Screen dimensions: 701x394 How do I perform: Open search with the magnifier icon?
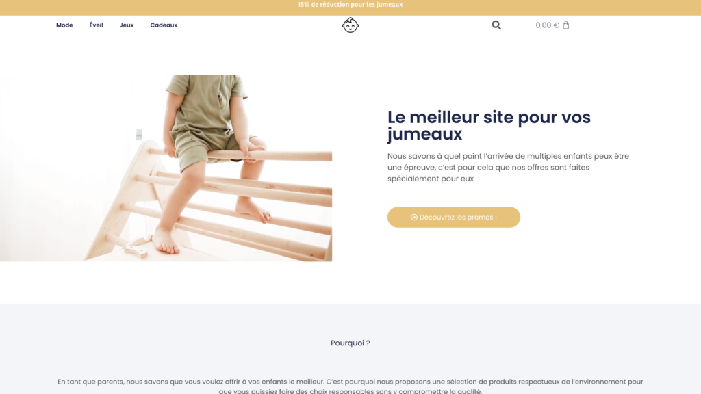pos(496,25)
